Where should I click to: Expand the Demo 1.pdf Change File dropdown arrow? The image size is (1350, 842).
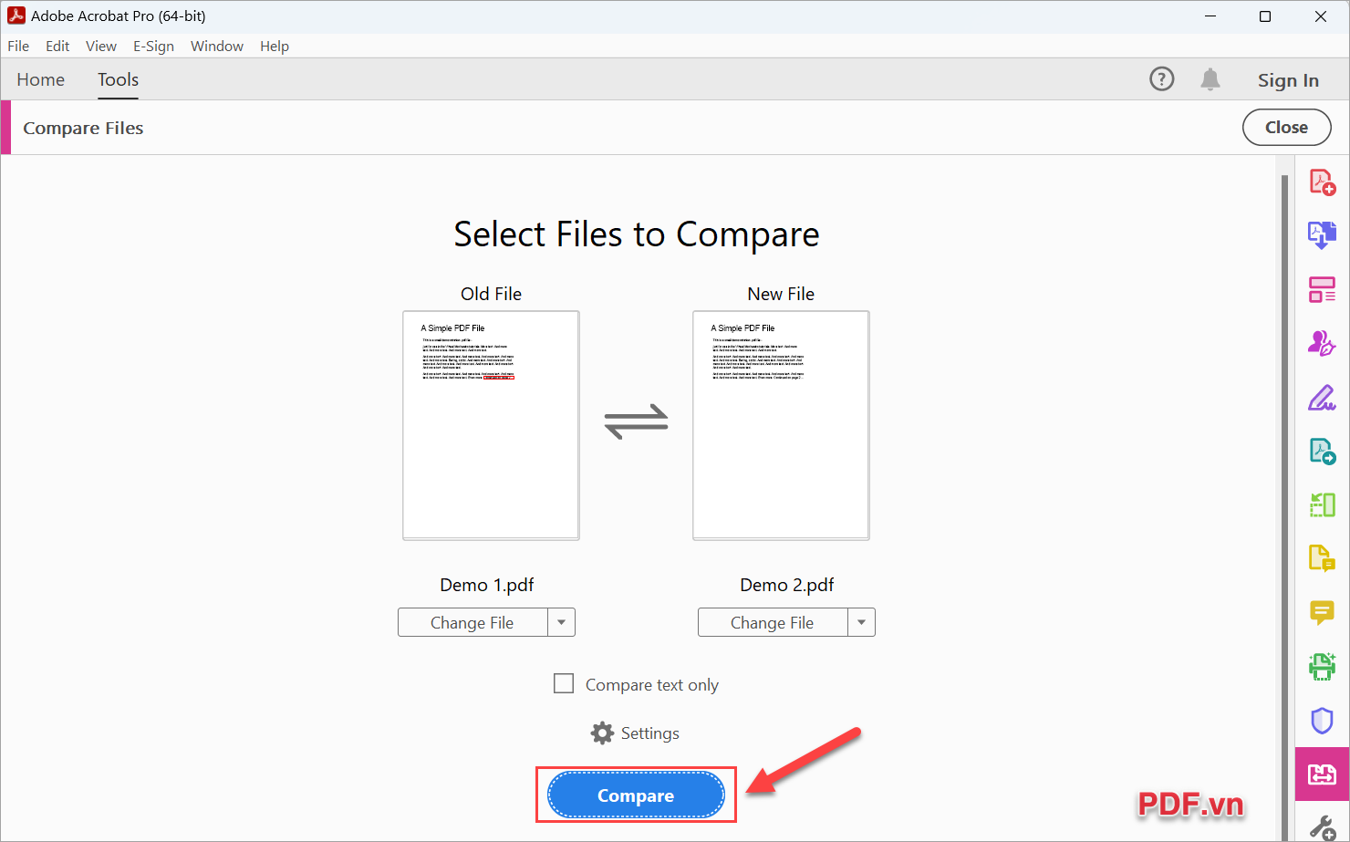[561, 622]
